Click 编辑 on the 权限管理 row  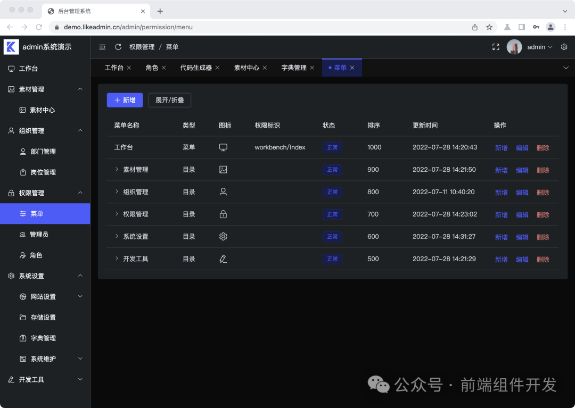[x=522, y=214]
